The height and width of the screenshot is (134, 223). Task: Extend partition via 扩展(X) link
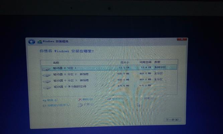[x=89, y=104]
